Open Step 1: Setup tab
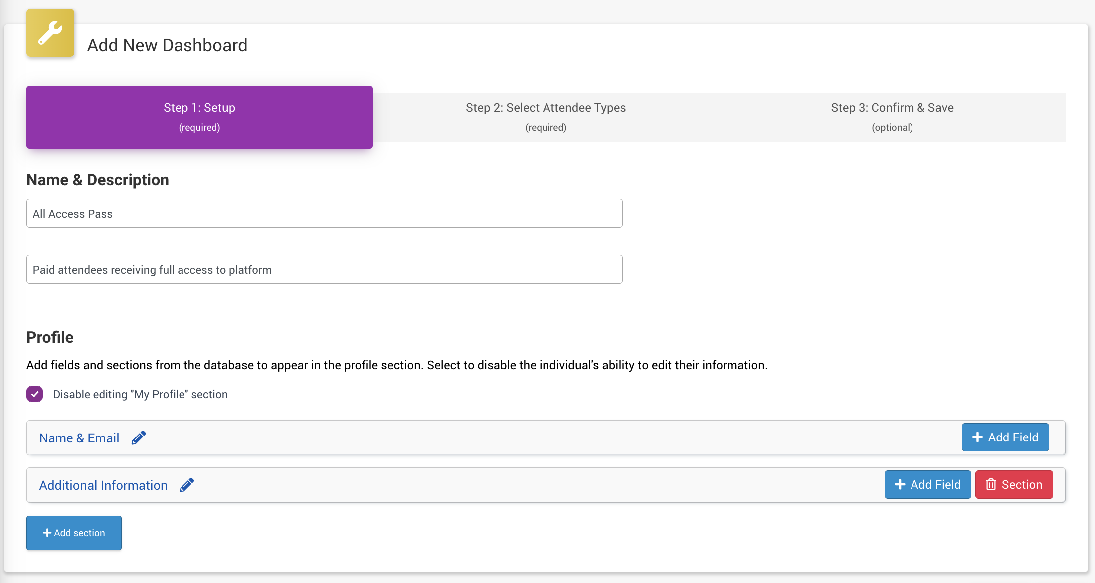The image size is (1095, 583). (199, 117)
